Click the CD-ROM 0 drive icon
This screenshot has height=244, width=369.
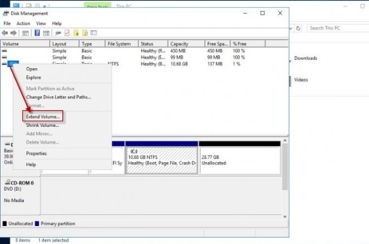tap(8, 182)
